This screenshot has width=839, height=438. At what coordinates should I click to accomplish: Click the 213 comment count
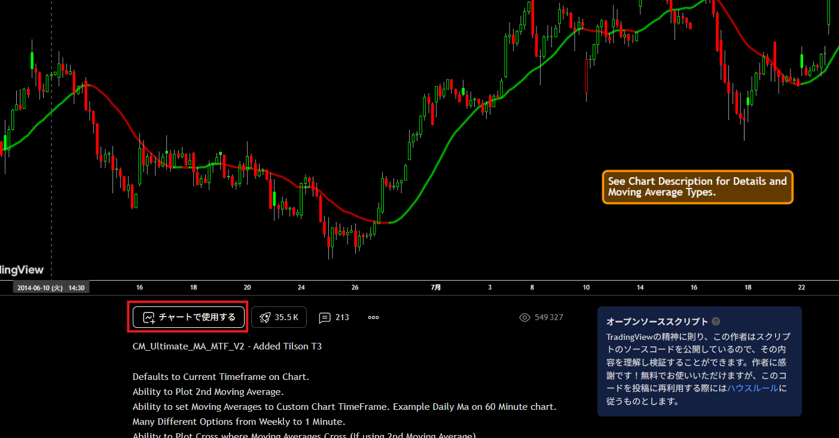pos(342,317)
